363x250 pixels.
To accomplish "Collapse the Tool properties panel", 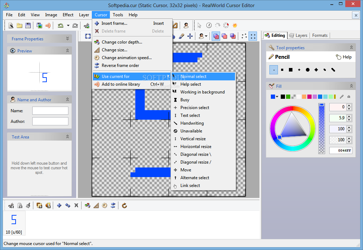I will tap(351, 47).
